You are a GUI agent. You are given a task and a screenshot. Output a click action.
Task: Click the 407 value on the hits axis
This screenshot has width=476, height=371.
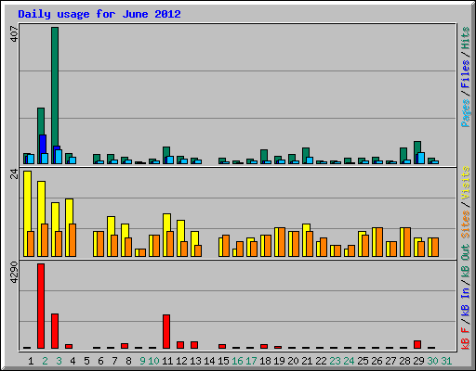point(14,34)
